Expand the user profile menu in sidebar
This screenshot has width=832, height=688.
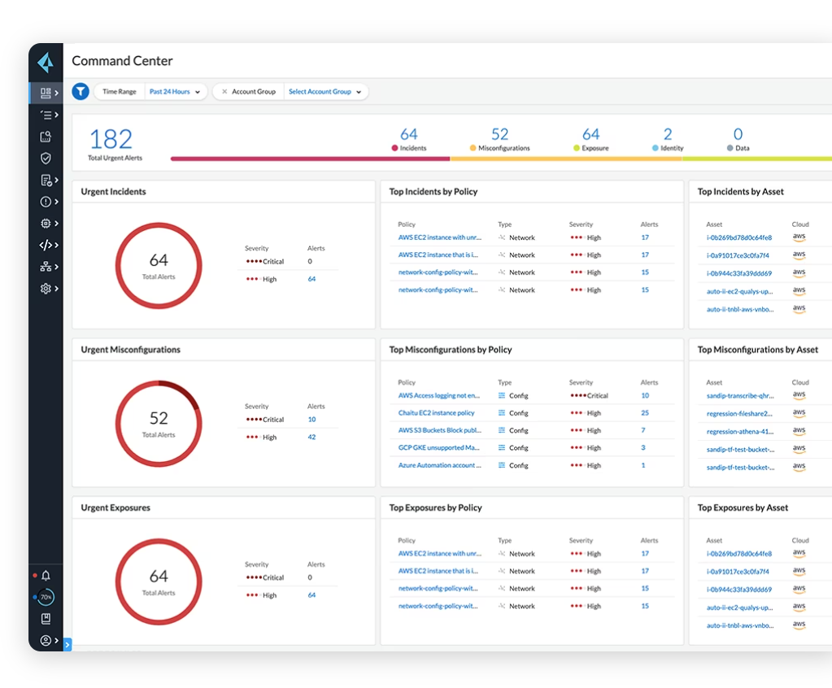coord(46,641)
